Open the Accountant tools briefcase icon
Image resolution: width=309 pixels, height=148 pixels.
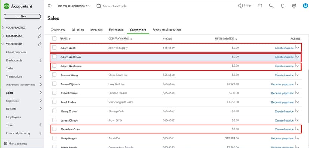click(x=99, y=6)
